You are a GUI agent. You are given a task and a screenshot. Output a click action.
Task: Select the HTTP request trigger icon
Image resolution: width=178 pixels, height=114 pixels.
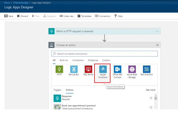(x=51, y=31)
